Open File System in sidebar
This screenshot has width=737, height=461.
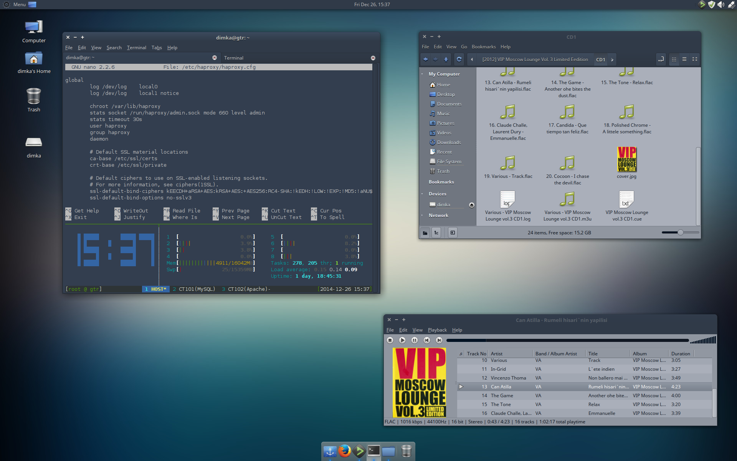point(449,162)
